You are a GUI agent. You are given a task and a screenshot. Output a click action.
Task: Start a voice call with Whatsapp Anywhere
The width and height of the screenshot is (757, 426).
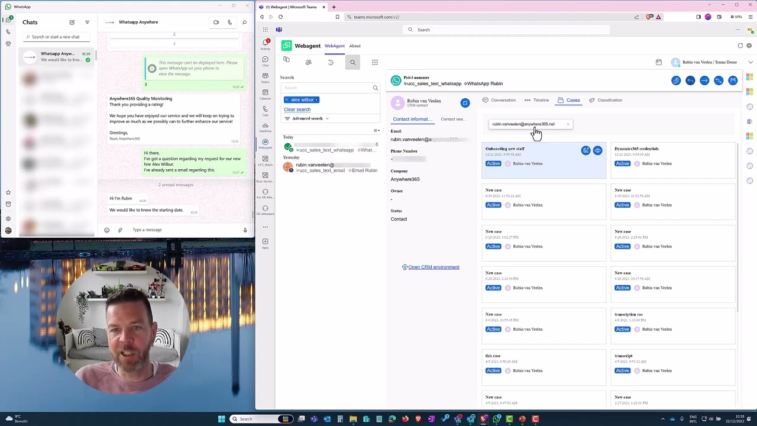click(x=230, y=22)
